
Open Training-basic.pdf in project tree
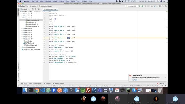pyautogui.click(x=31, y=45)
